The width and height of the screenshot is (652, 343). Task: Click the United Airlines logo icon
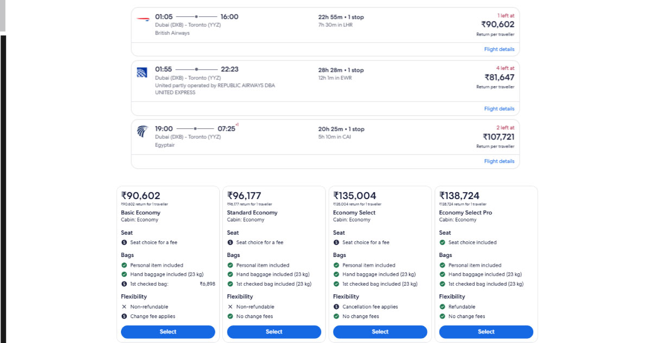[x=143, y=72]
